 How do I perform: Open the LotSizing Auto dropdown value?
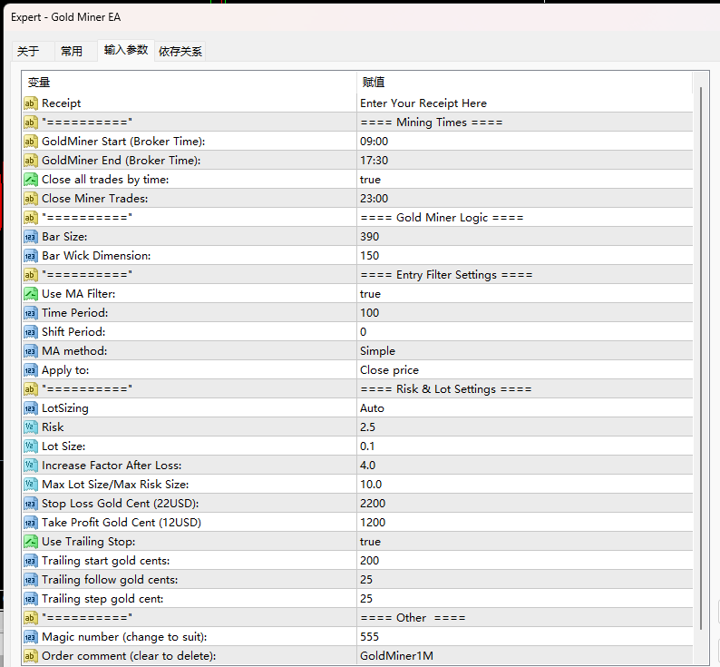(x=525, y=408)
